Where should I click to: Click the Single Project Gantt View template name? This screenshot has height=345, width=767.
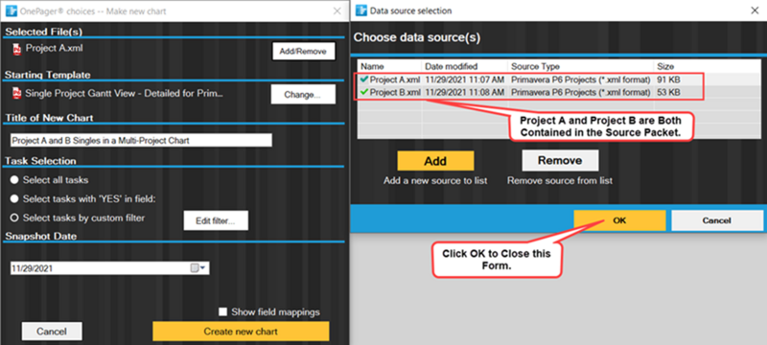(x=125, y=93)
